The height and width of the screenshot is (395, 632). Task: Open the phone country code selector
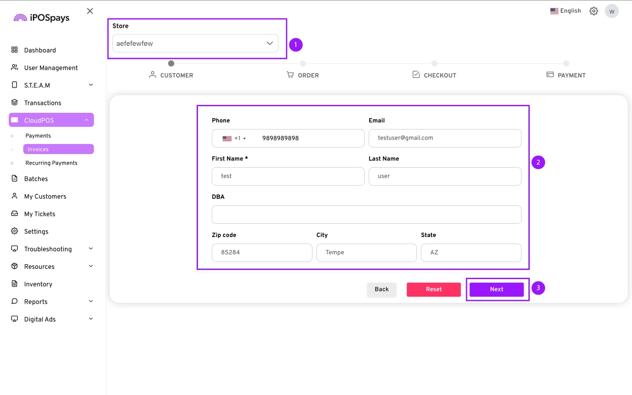[x=234, y=138]
